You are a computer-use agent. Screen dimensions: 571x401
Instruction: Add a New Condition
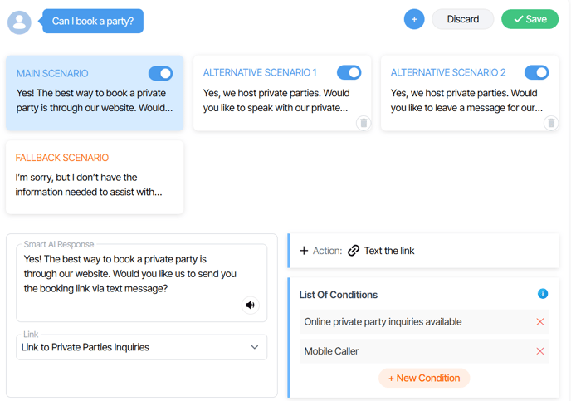424,378
